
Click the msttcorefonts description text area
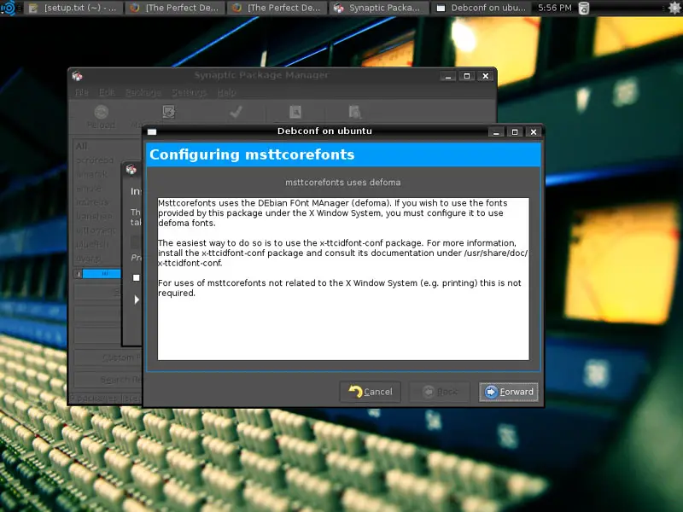[x=343, y=279]
